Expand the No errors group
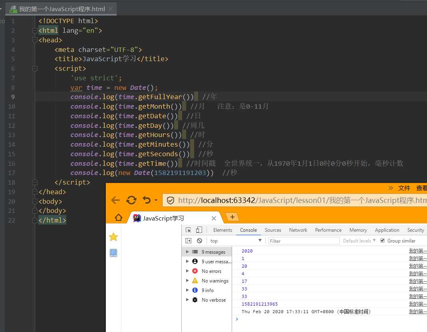 point(187,271)
